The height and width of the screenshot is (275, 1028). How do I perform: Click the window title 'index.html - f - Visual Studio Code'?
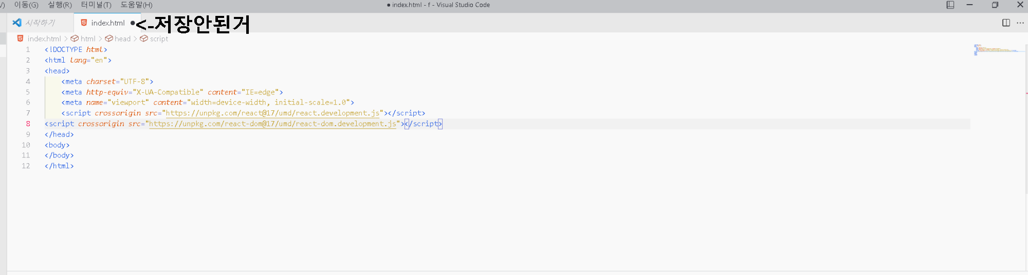pos(441,5)
